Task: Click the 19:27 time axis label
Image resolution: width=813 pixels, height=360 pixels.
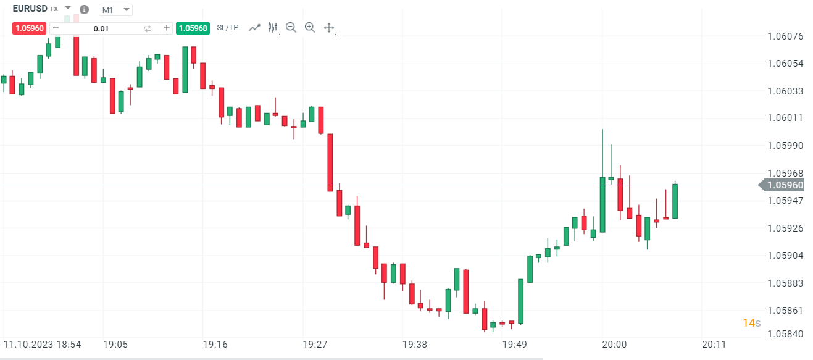Action: click(315, 344)
